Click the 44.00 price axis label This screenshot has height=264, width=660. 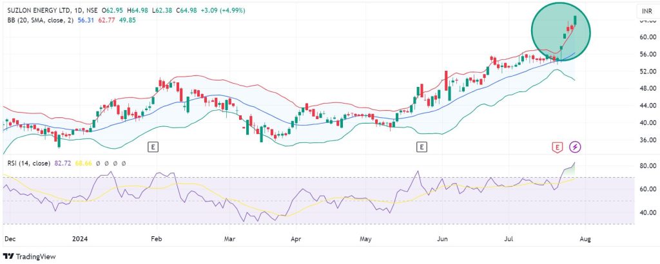[648, 106]
